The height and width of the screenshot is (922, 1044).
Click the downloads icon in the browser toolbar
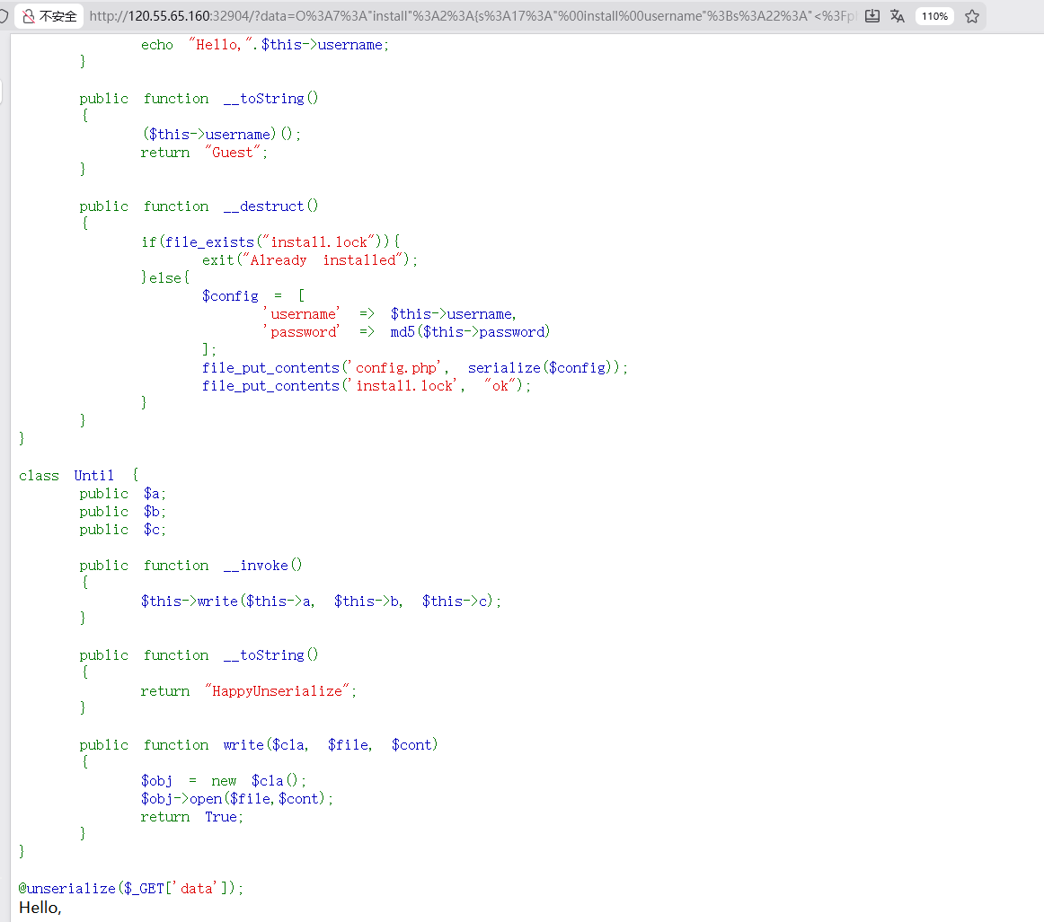point(872,16)
